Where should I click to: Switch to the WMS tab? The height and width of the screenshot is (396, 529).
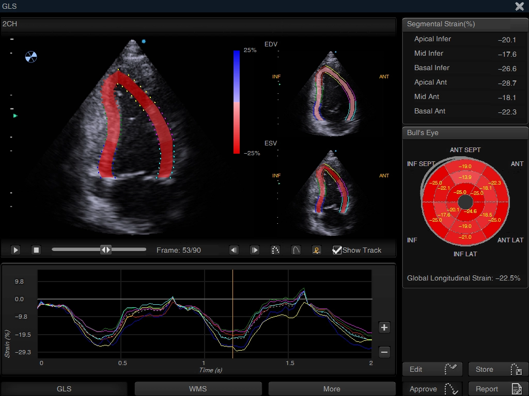tap(198, 389)
